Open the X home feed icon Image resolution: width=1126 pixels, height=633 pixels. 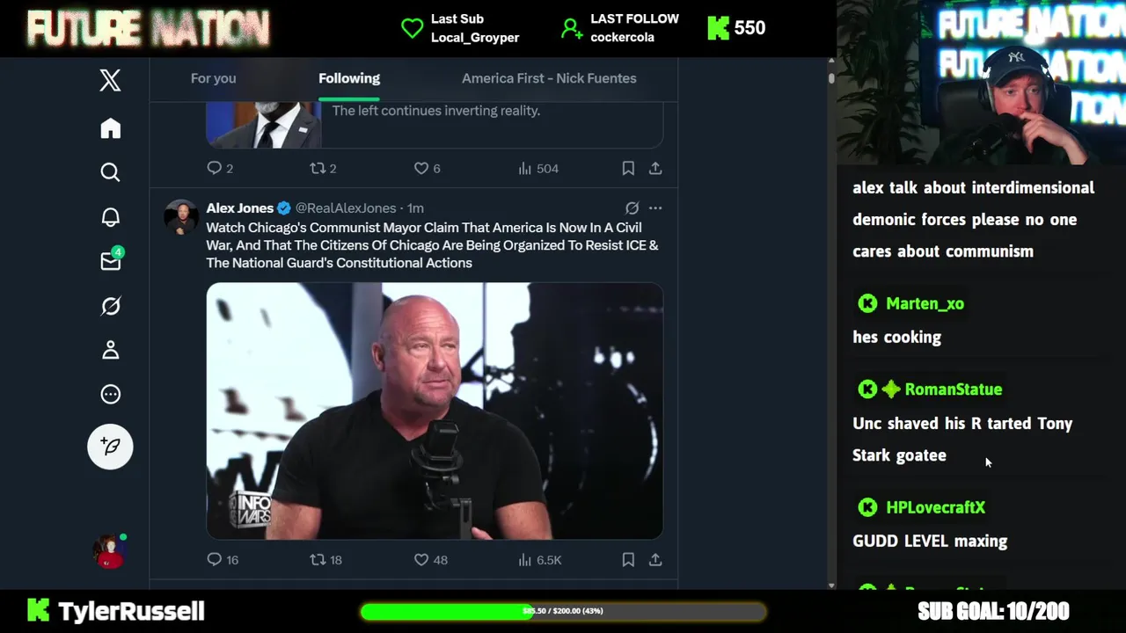tap(110, 128)
